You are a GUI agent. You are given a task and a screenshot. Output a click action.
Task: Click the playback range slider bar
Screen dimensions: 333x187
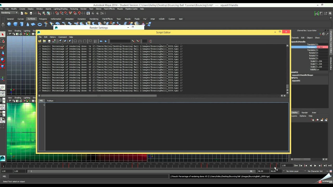[x=141, y=171]
